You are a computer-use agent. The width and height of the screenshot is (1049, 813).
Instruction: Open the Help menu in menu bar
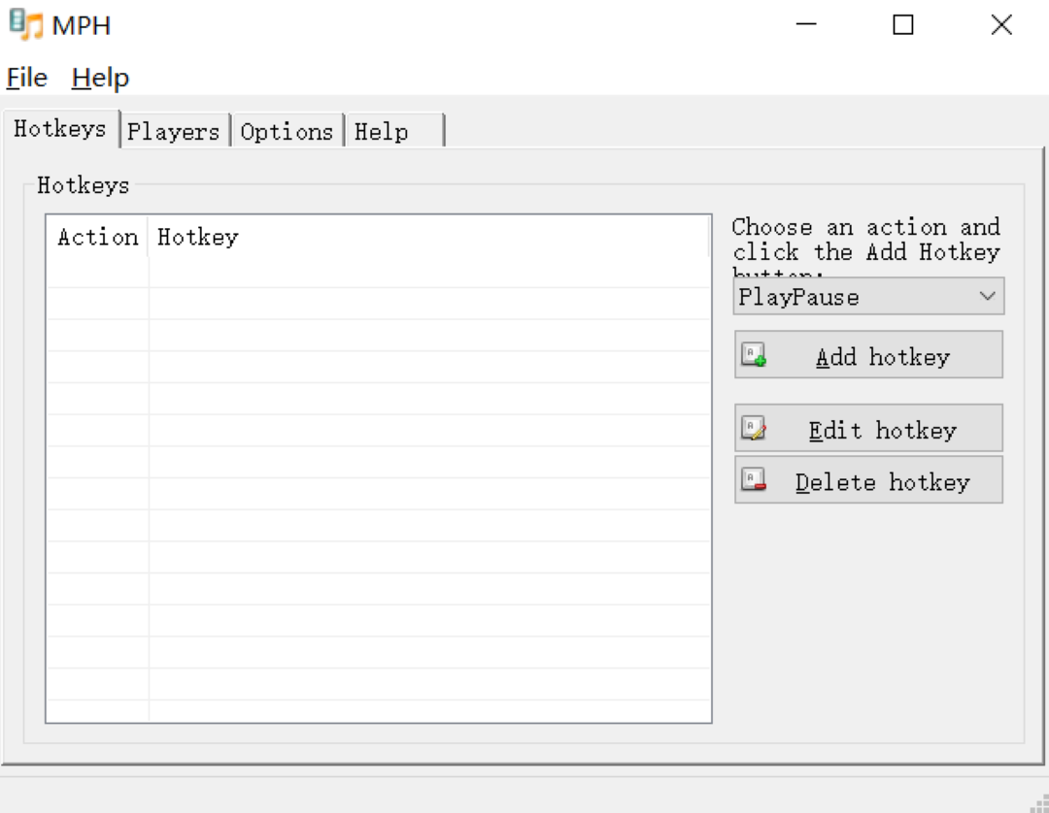100,78
